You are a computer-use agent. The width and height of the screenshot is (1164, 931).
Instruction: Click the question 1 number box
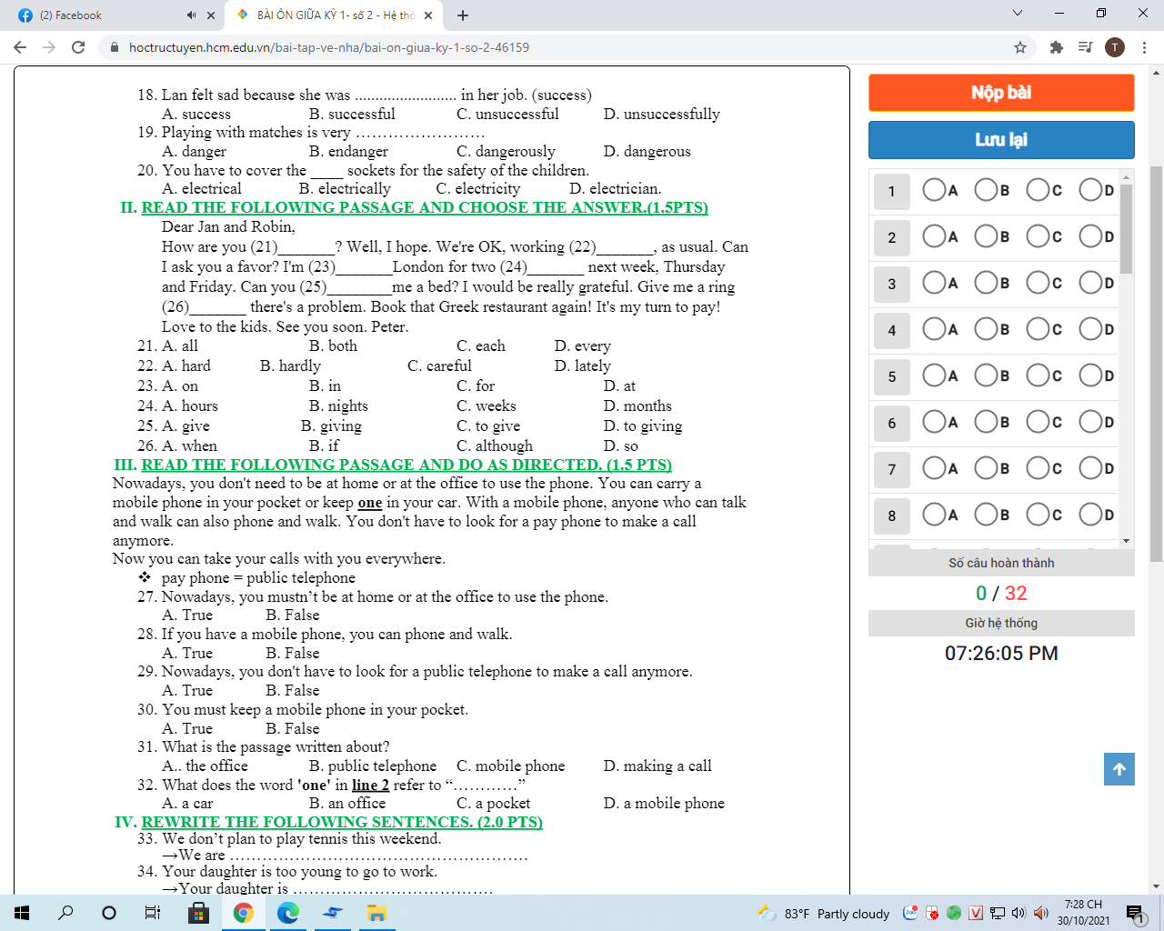pos(891,191)
